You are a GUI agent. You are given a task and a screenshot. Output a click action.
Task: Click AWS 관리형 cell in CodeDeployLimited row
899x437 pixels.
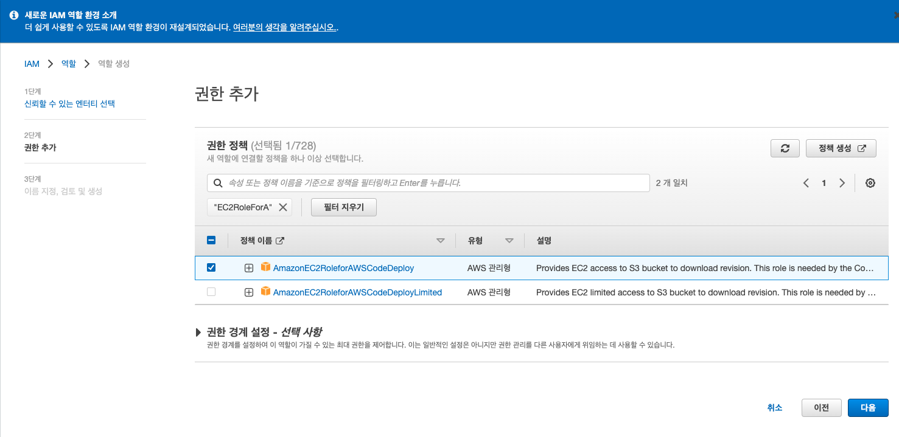pos(489,292)
